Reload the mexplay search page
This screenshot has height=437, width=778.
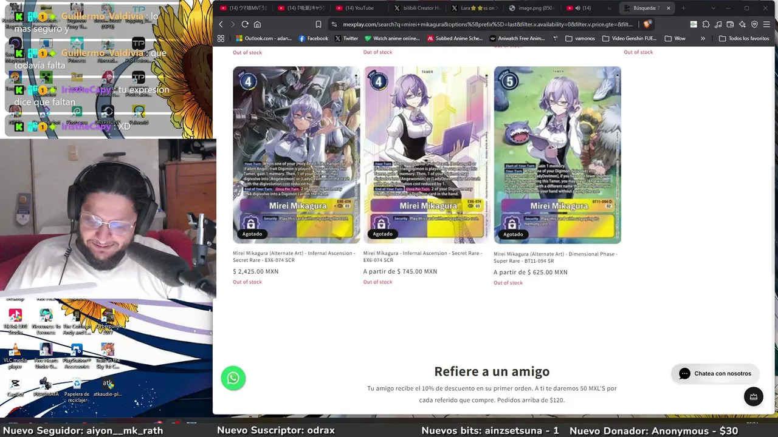245,24
